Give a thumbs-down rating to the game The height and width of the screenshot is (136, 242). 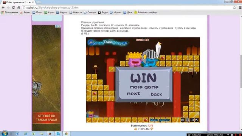pyautogui.click(x=152, y=129)
